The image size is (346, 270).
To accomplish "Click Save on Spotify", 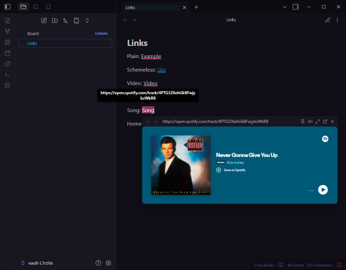I will [231, 170].
